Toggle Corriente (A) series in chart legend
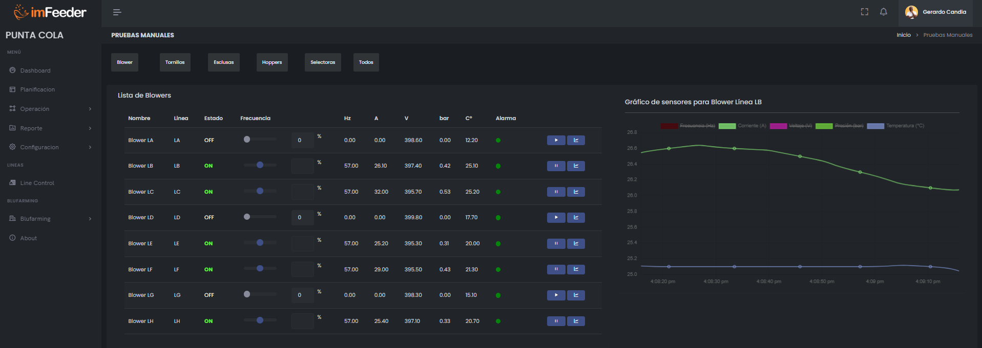 click(x=743, y=126)
